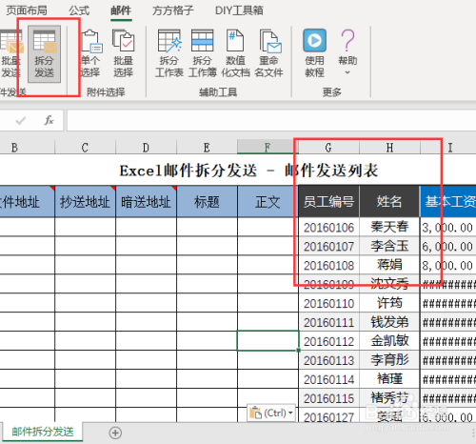Select the name cell 钱发弟

click(x=389, y=322)
